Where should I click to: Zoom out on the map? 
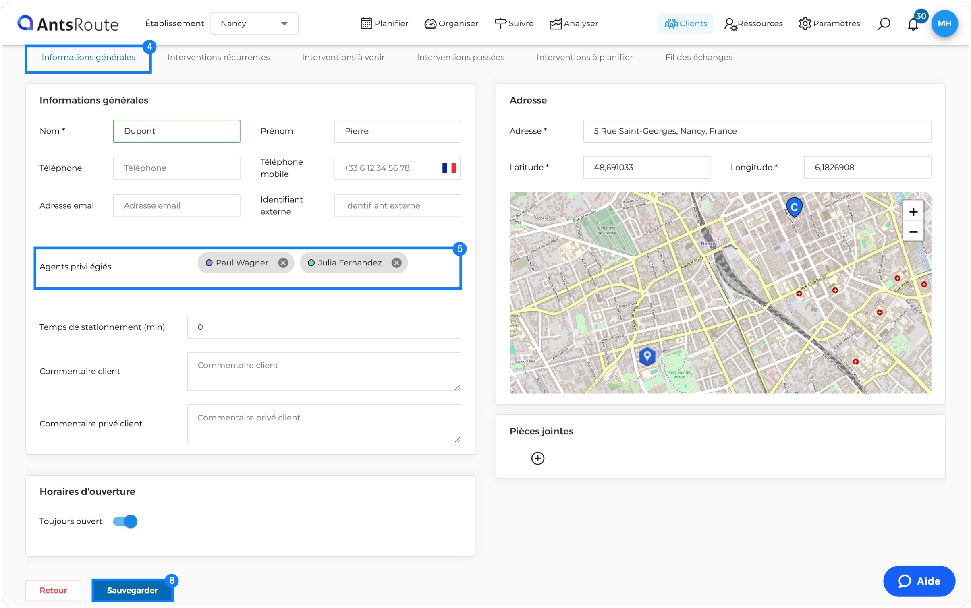pos(913,232)
